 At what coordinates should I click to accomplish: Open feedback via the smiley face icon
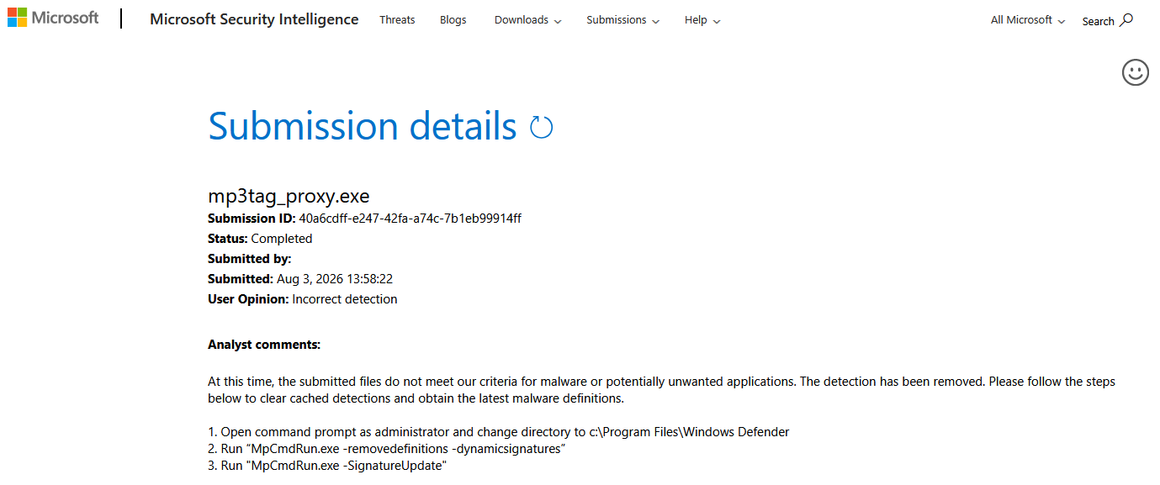(x=1136, y=72)
